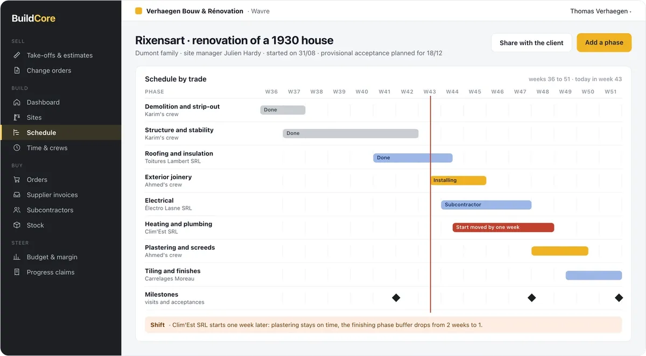The height and width of the screenshot is (356, 646).
Task: Select the blue Tiling and finishes bar
Action: (x=594, y=275)
